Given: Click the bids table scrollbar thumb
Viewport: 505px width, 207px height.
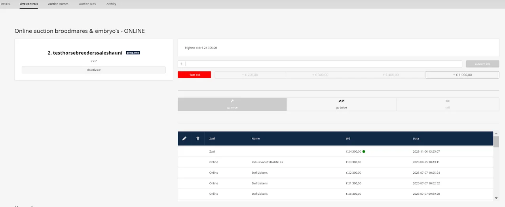Looking at the screenshot, I should point(496,141).
